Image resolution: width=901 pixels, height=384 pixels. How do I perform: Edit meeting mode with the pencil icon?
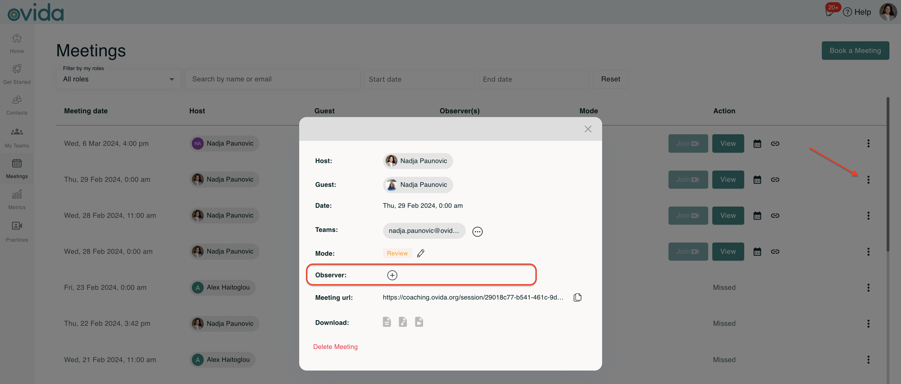click(x=420, y=253)
